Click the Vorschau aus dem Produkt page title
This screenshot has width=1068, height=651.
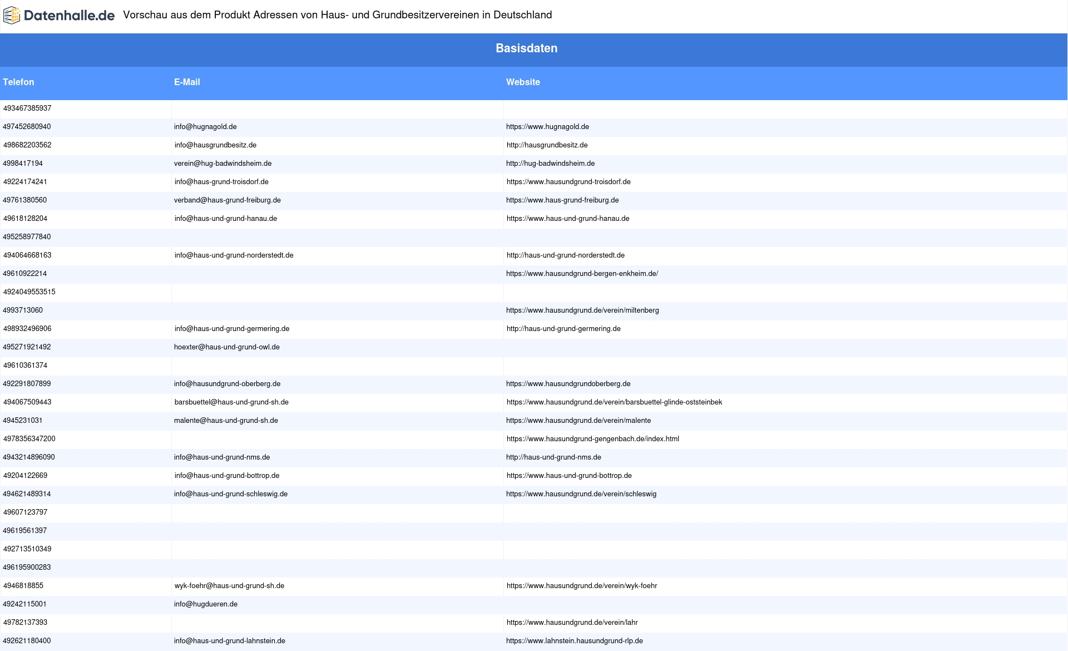(x=338, y=15)
